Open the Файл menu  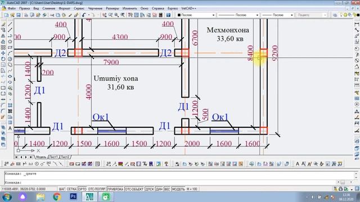[x=12, y=8]
